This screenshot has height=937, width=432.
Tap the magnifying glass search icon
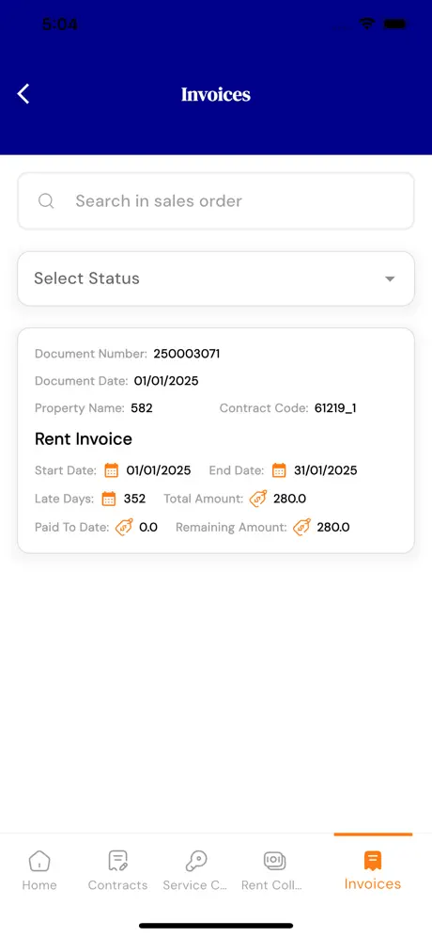[x=46, y=200]
